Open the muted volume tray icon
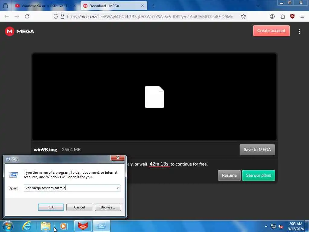Viewport: 309px width, 232px height. pos(281,227)
